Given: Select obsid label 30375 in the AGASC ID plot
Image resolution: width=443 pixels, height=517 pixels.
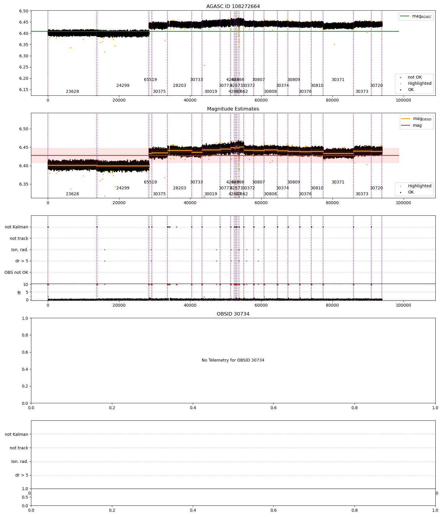Looking at the screenshot, I should pyautogui.click(x=159, y=92).
